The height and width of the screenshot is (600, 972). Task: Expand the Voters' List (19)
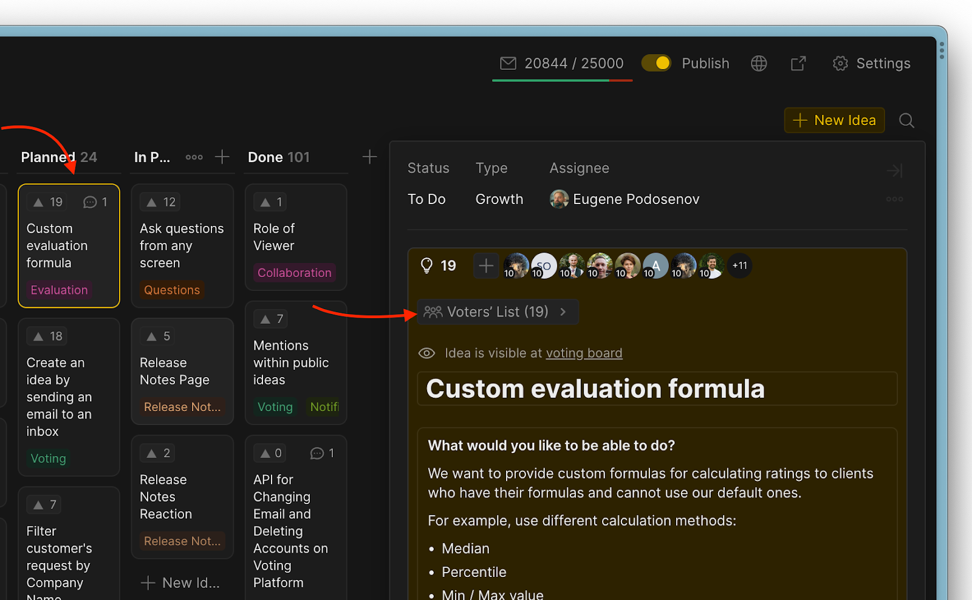click(497, 312)
